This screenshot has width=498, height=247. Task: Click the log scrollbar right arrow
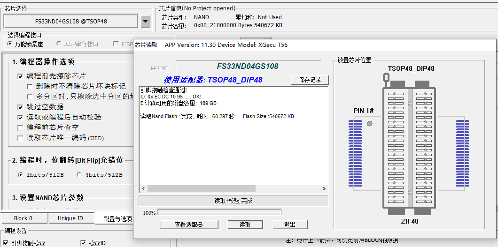[x=324, y=188]
